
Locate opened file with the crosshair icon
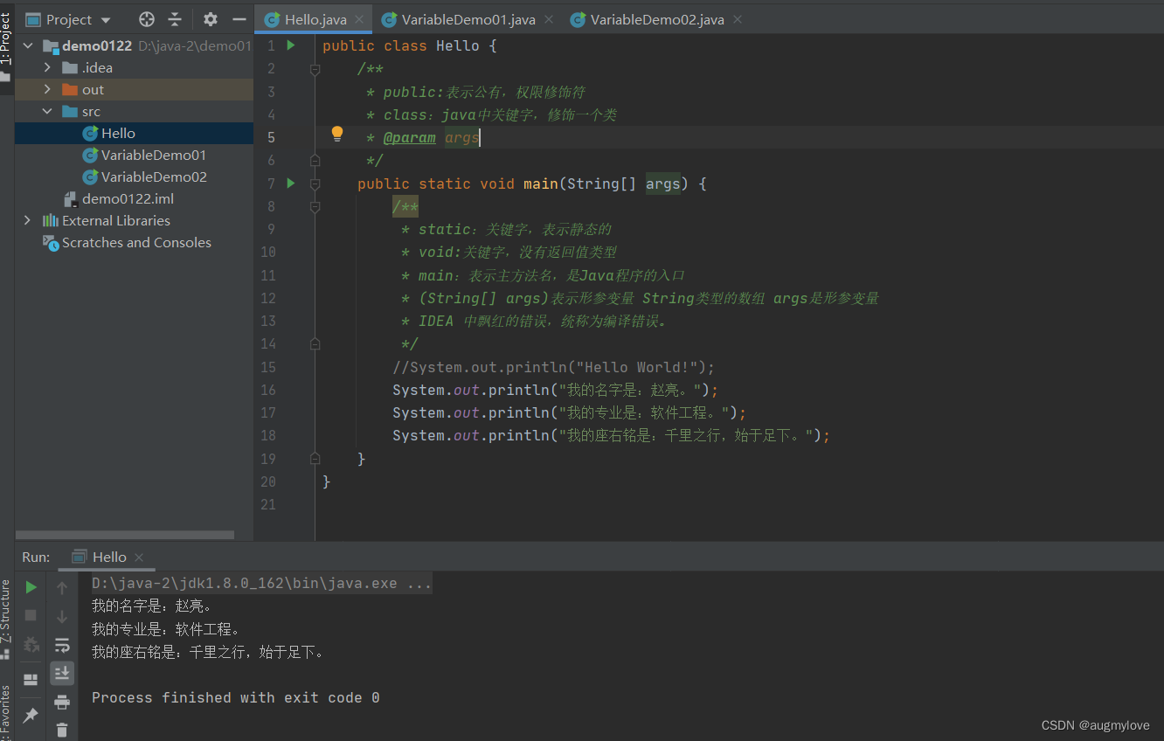146,17
